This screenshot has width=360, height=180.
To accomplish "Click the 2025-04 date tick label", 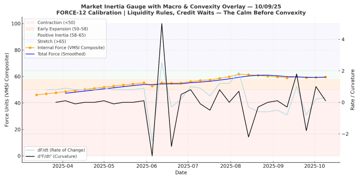I will point(63,165).
